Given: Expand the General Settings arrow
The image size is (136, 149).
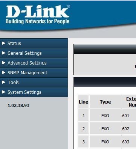Looking at the screenshot, I should 3,53.
